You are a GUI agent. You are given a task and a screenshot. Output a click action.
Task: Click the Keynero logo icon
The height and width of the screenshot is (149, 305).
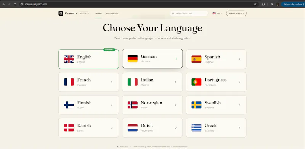pyautogui.click(x=61, y=13)
